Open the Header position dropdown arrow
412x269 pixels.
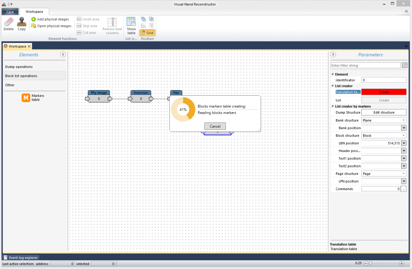coord(404,151)
